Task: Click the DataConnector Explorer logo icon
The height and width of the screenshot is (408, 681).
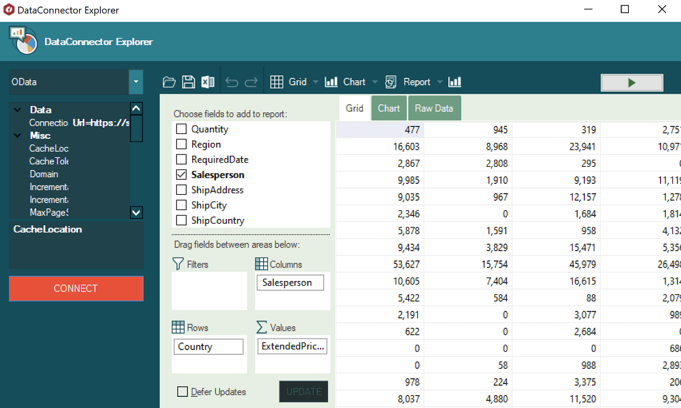Action: (x=23, y=40)
